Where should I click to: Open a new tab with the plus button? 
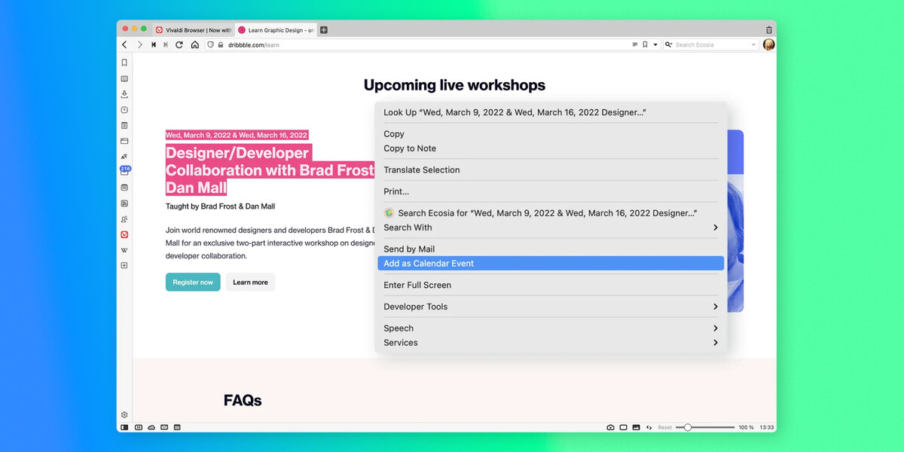coord(324,30)
